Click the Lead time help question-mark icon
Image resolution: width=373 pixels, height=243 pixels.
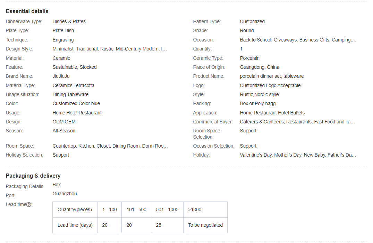pos(29,205)
